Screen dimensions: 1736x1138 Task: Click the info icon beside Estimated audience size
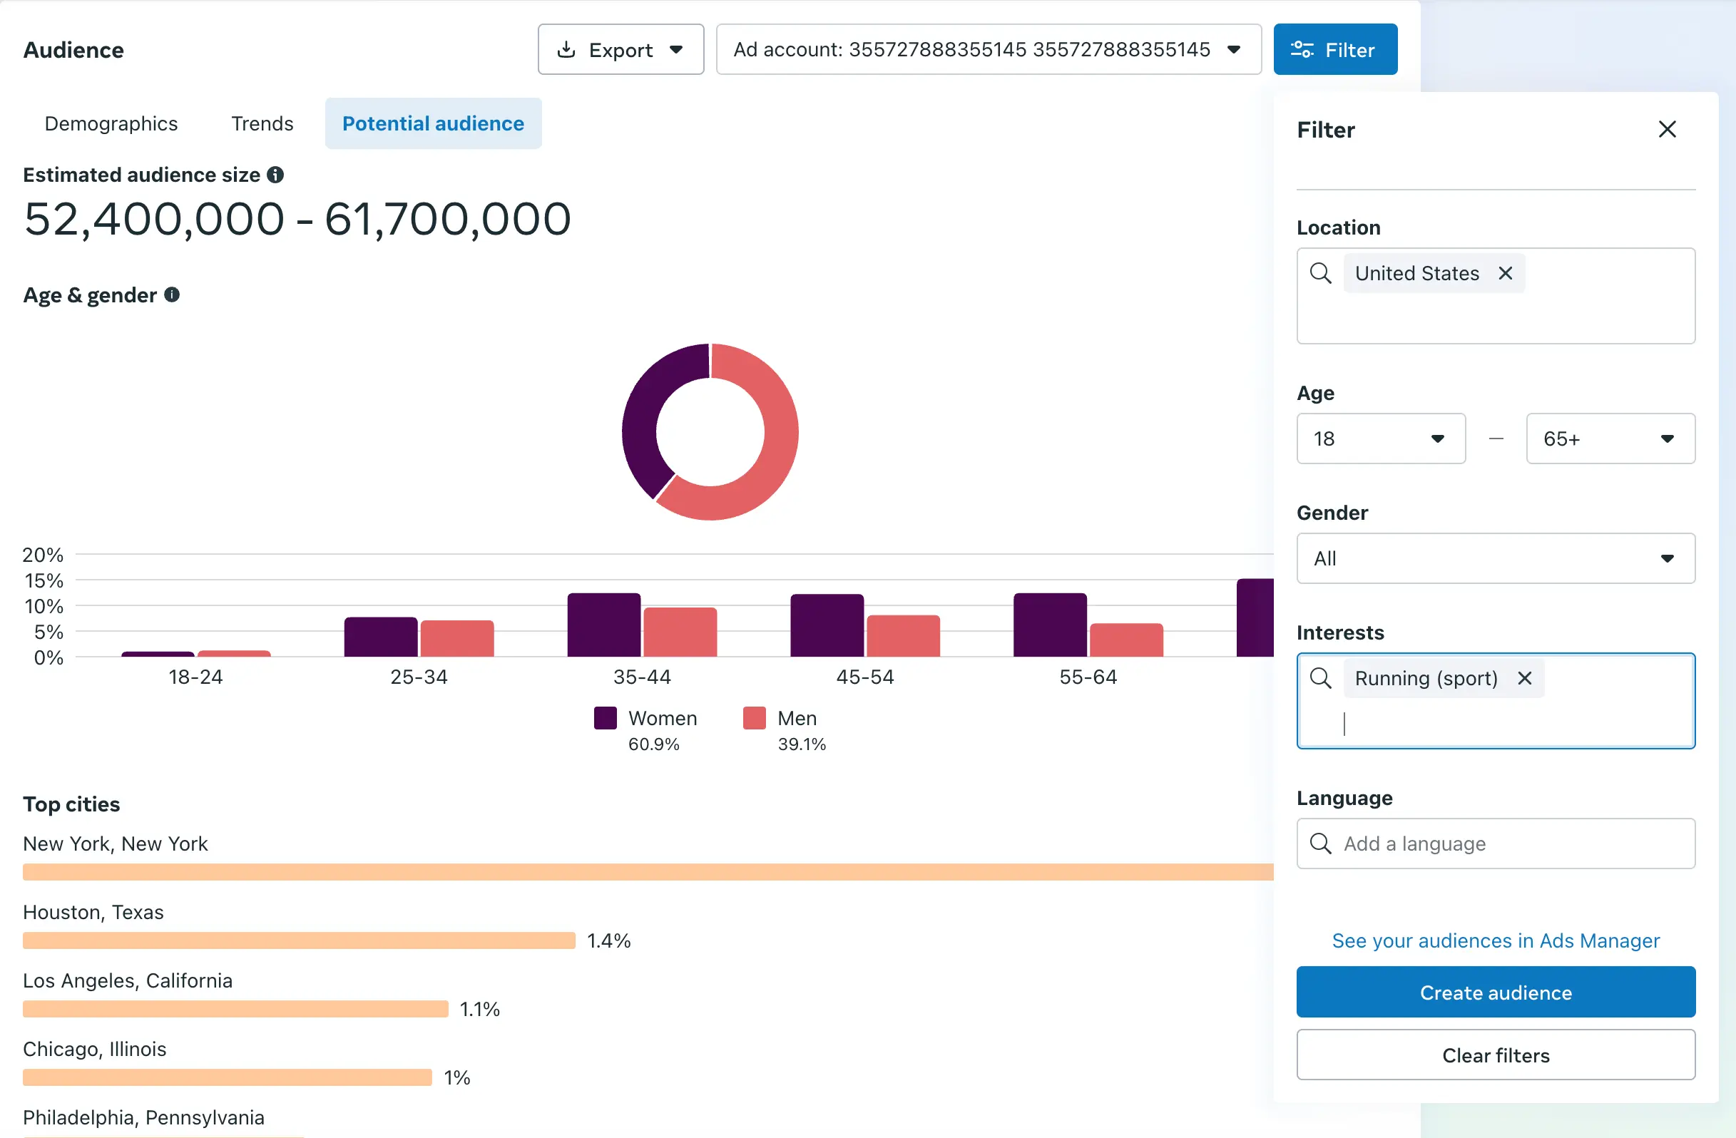click(x=275, y=175)
